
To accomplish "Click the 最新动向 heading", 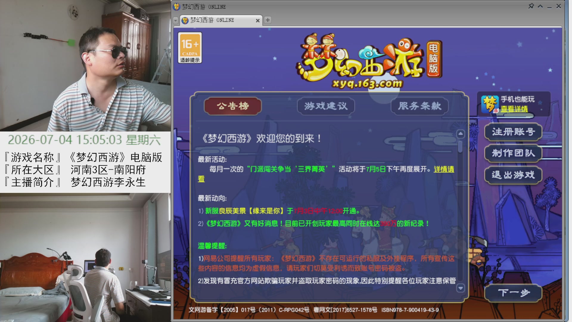I will 212,198.
